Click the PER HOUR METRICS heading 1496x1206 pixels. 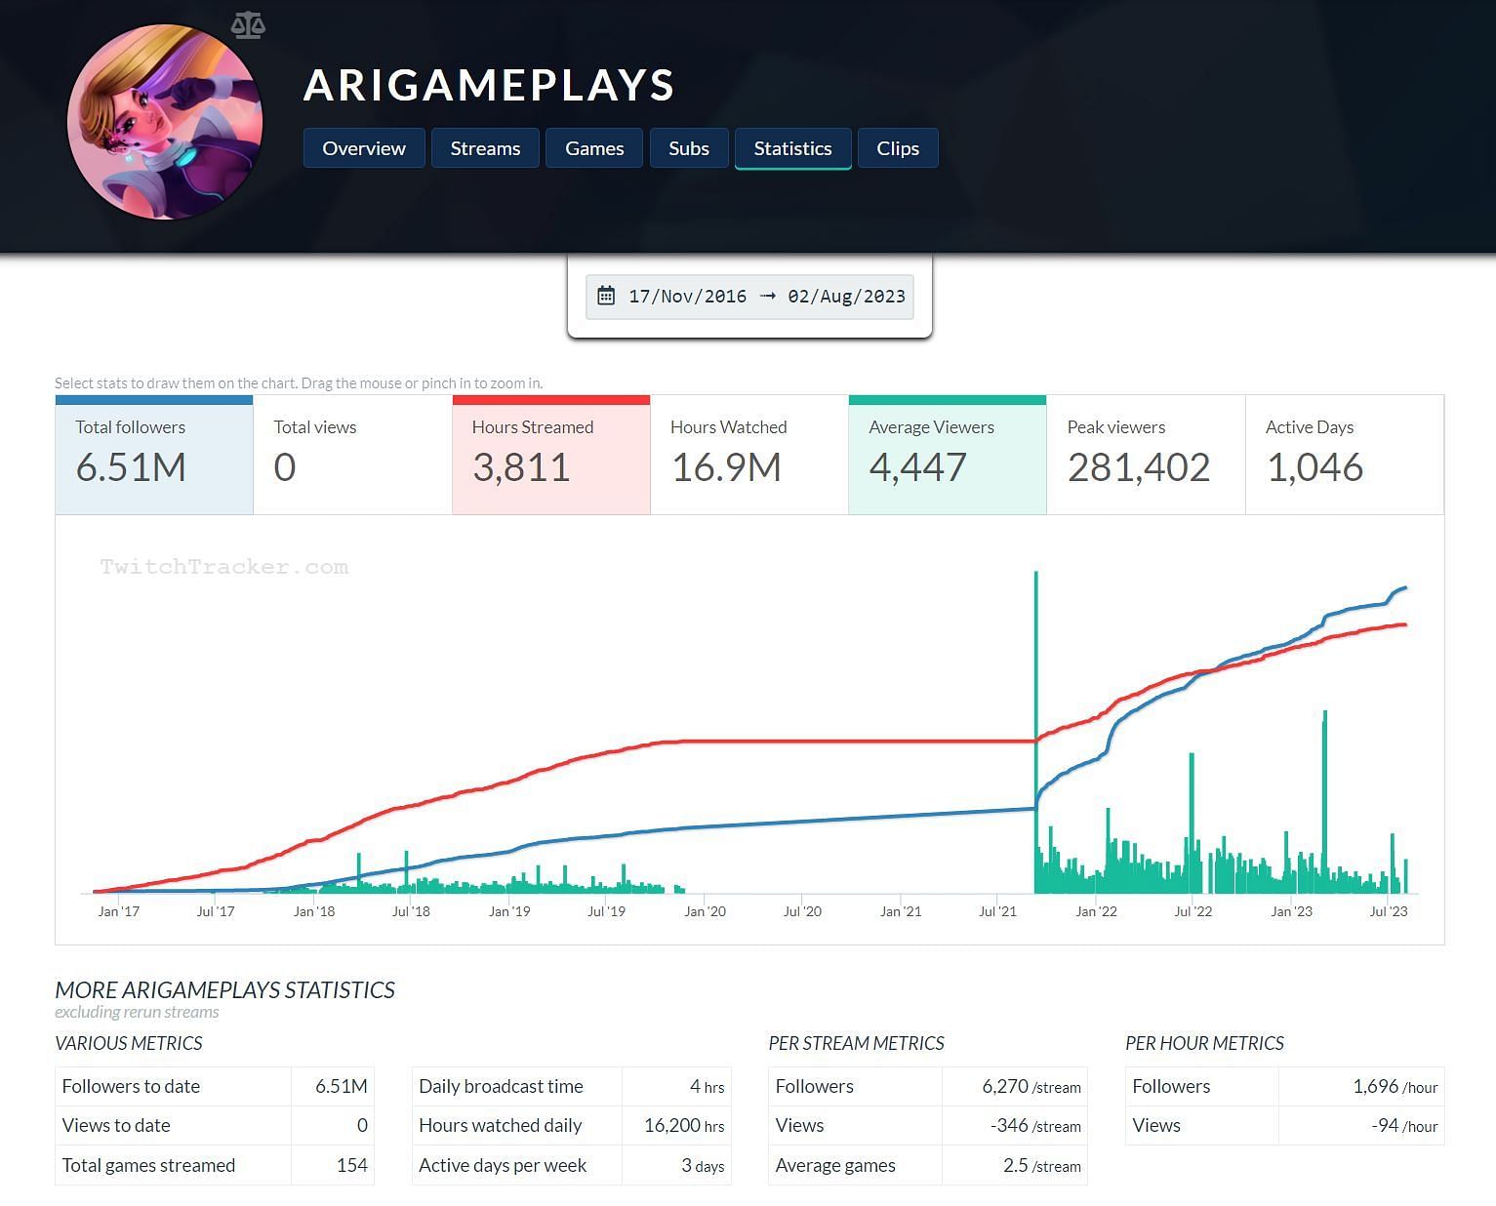pyautogui.click(x=1204, y=1043)
